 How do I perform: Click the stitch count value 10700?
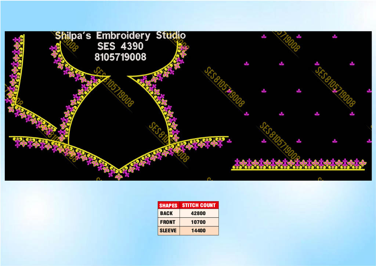tap(198, 222)
